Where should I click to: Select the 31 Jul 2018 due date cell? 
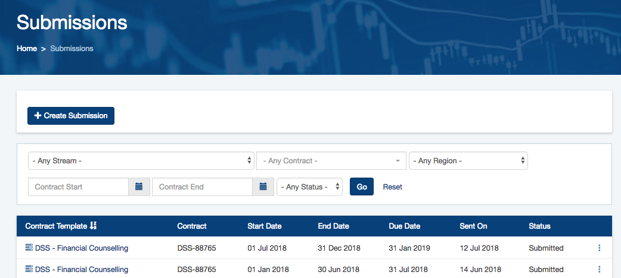click(x=408, y=269)
